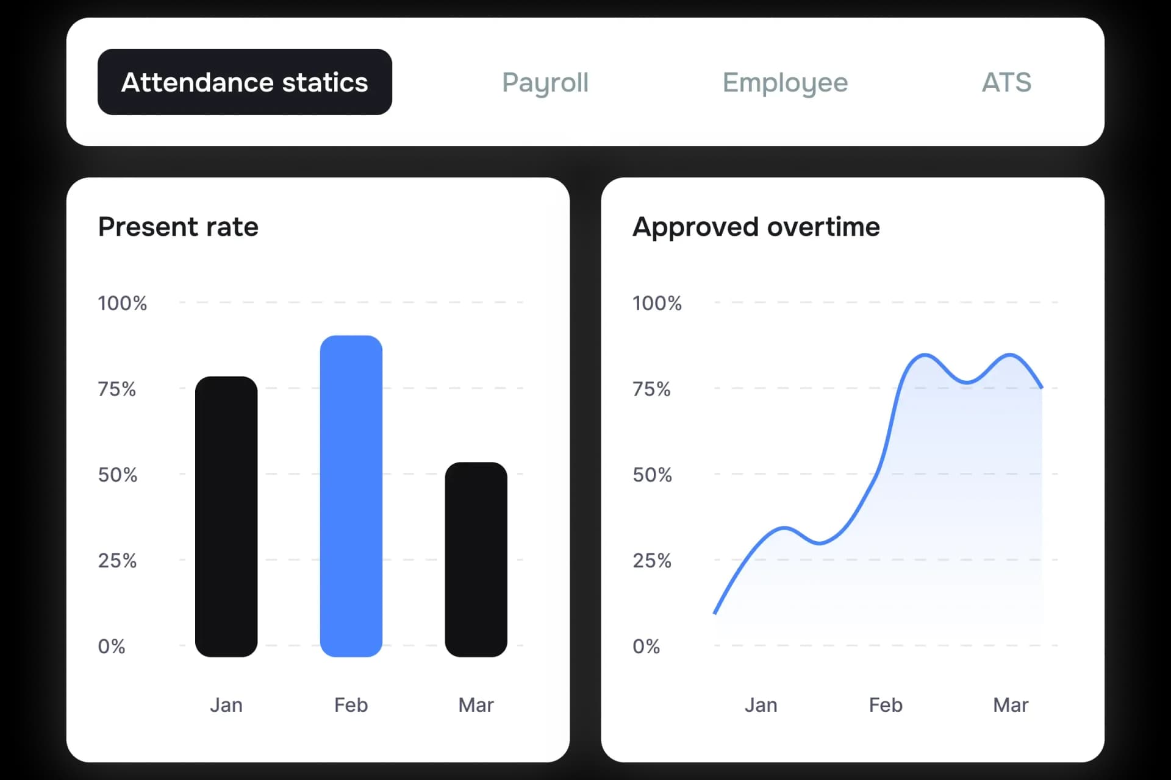Select the shaded area under the overtime curve

(x=945, y=518)
